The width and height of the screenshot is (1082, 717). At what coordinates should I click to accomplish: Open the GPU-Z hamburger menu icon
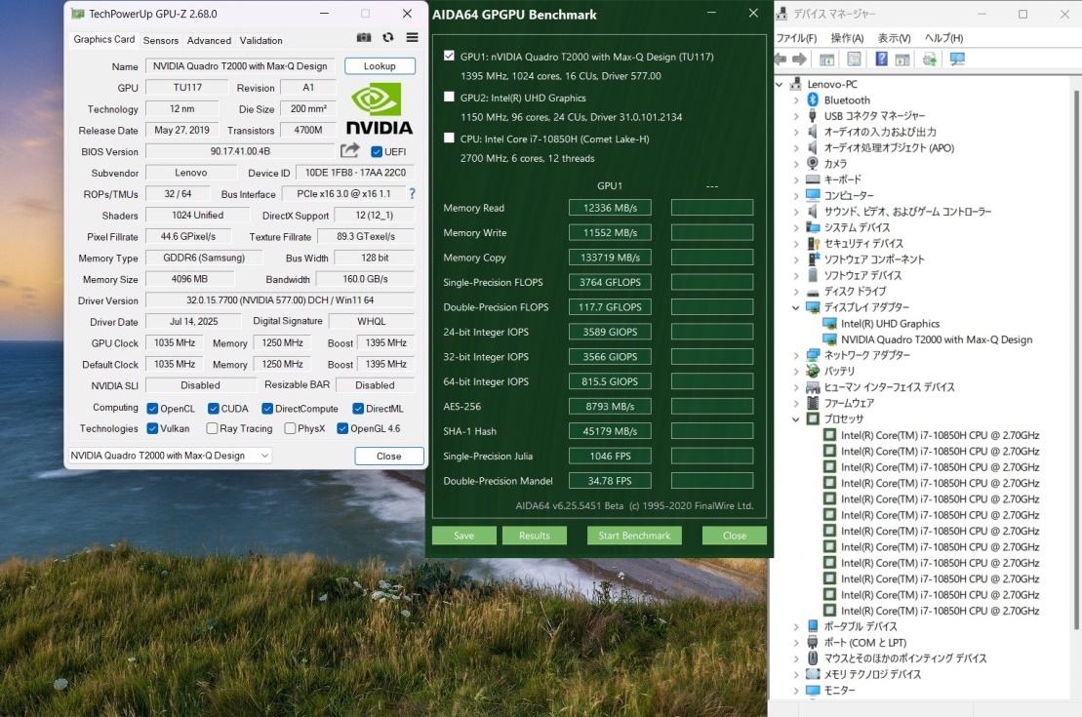pos(412,38)
